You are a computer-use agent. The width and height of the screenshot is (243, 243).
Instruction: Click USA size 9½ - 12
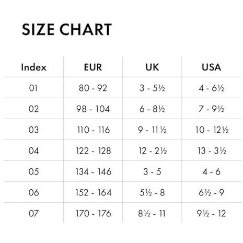click(x=211, y=214)
